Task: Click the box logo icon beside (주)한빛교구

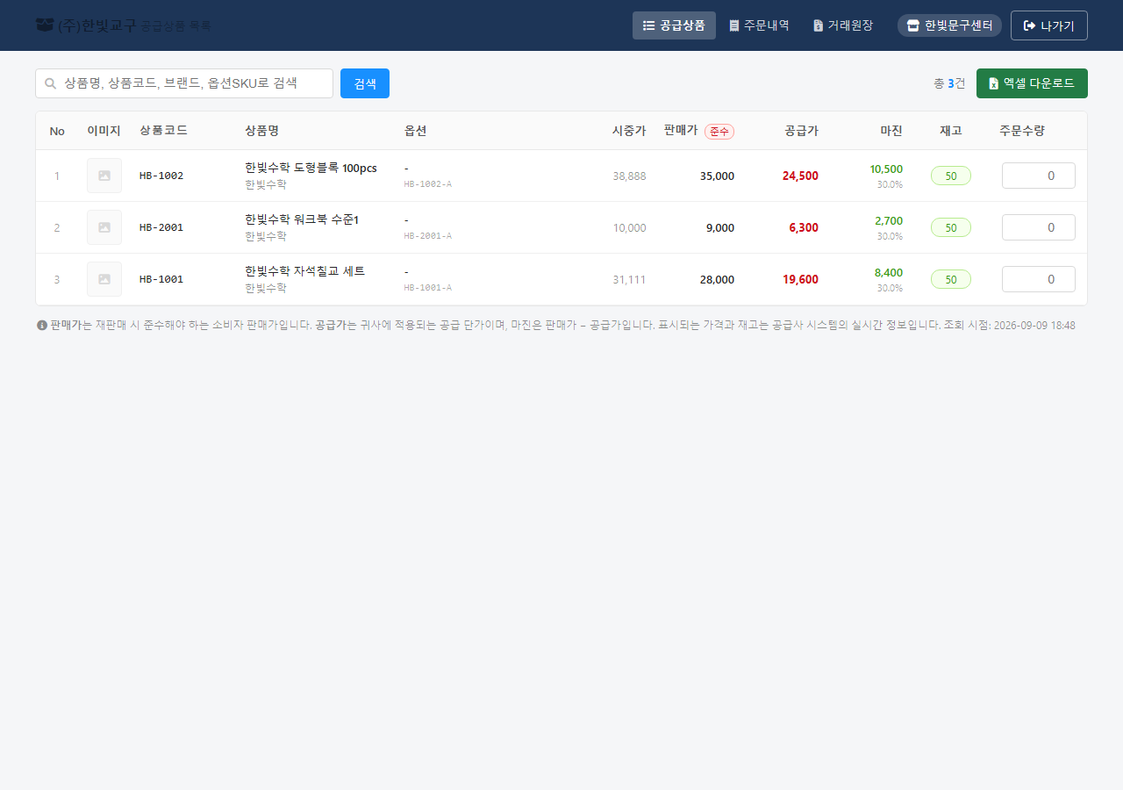Action: click(45, 25)
